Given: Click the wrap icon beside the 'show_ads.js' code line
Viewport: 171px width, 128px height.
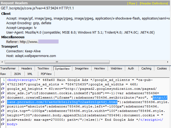Looking at the screenshot, I should 3,93.
